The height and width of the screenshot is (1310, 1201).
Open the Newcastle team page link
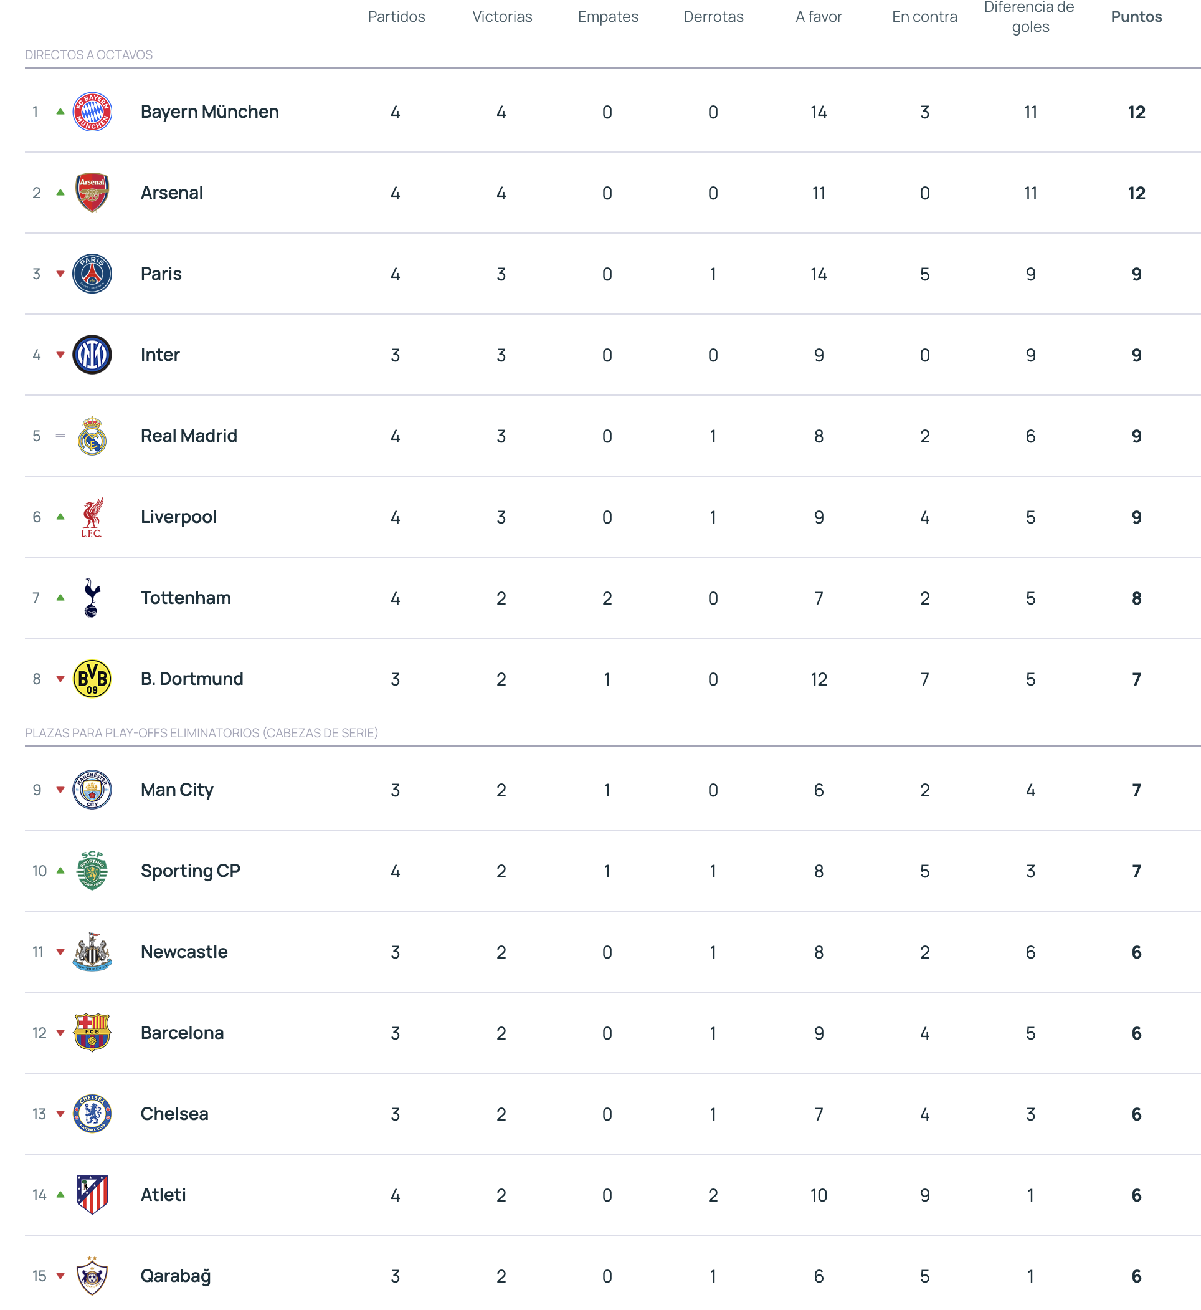(x=184, y=952)
